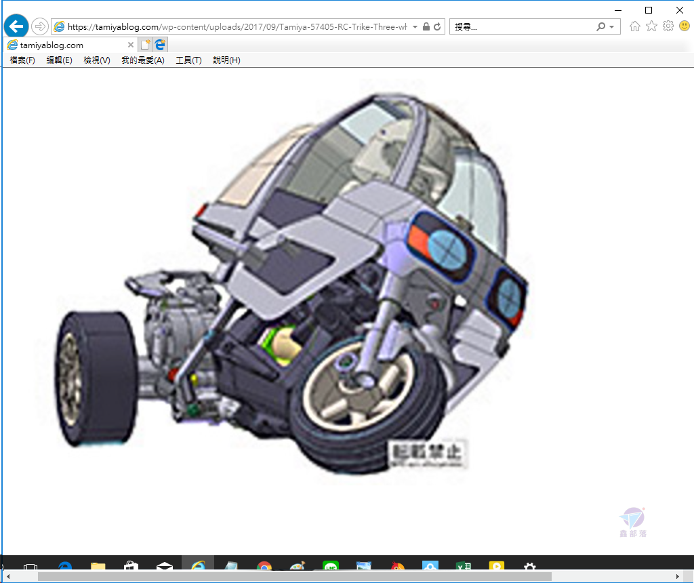Open the yellow media player taskbar icon
Image resolution: width=694 pixels, height=583 pixels.
tap(497, 566)
